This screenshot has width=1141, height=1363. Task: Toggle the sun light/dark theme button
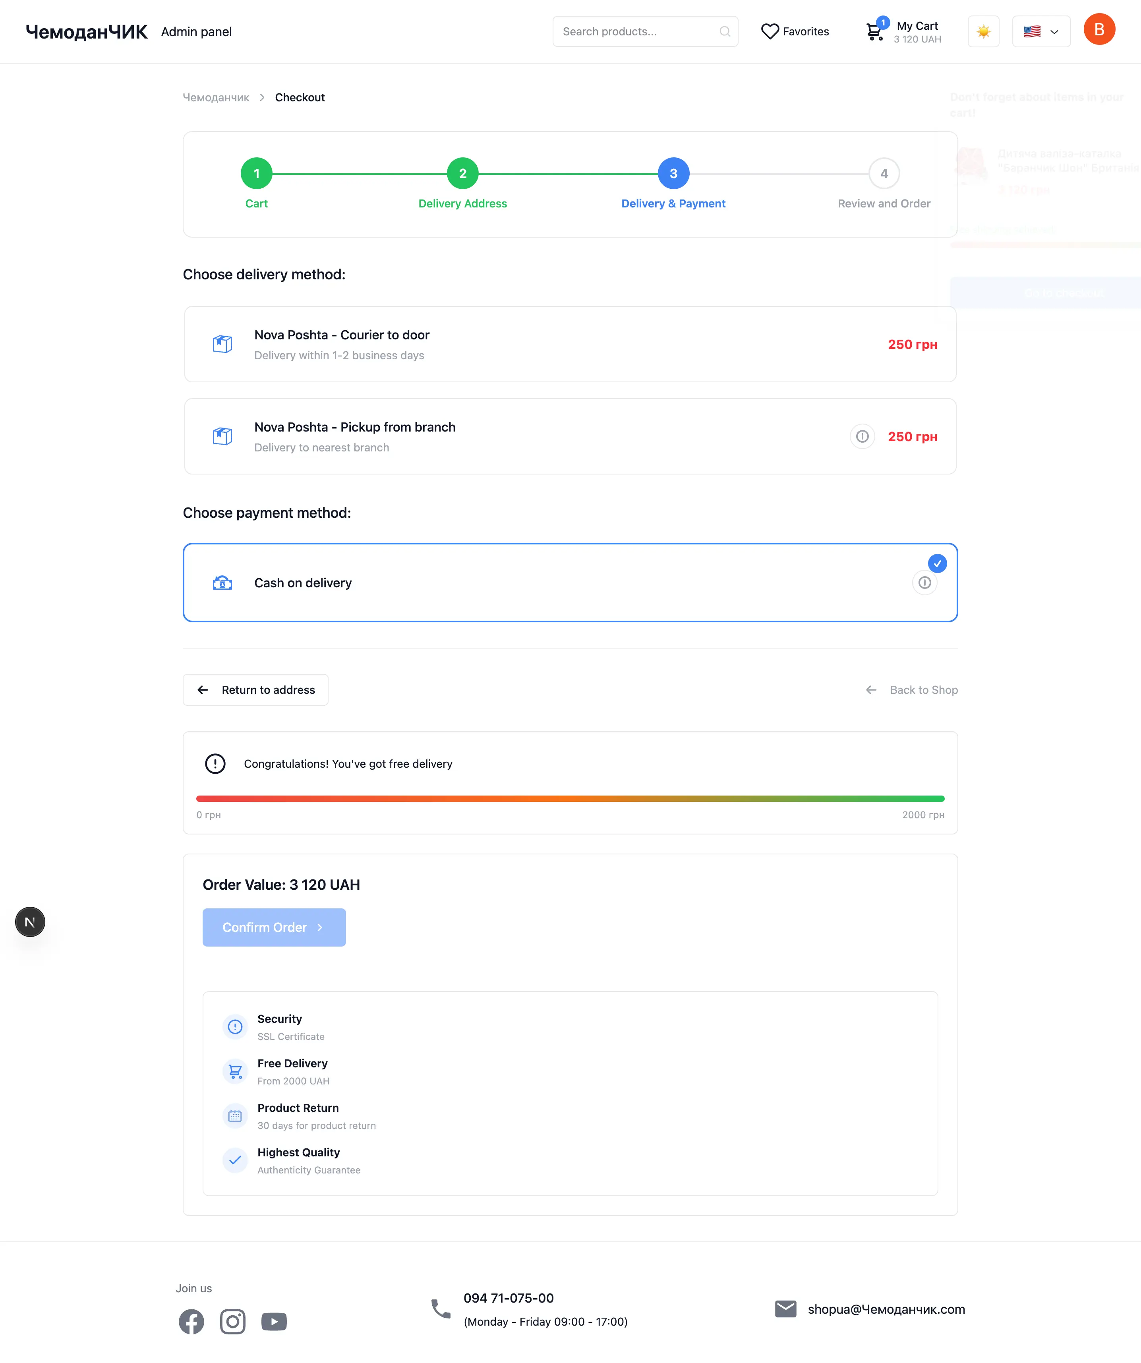[983, 31]
